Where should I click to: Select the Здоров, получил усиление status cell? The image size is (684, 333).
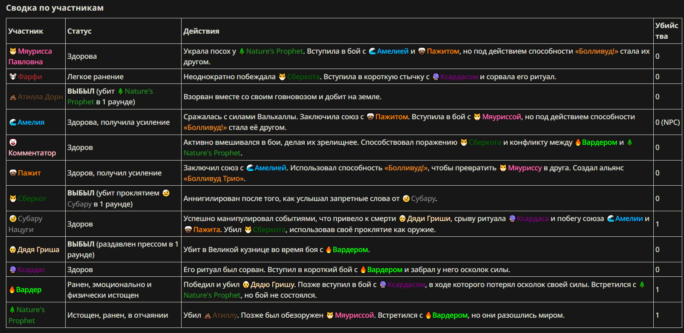coord(114,173)
